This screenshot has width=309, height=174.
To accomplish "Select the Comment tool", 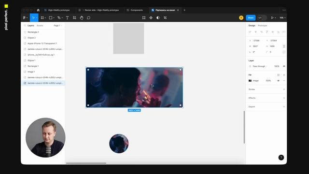I will [x=88, y=18].
